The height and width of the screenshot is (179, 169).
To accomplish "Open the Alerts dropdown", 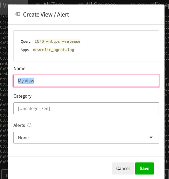I will pyautogui.click(x=86, y=138).
